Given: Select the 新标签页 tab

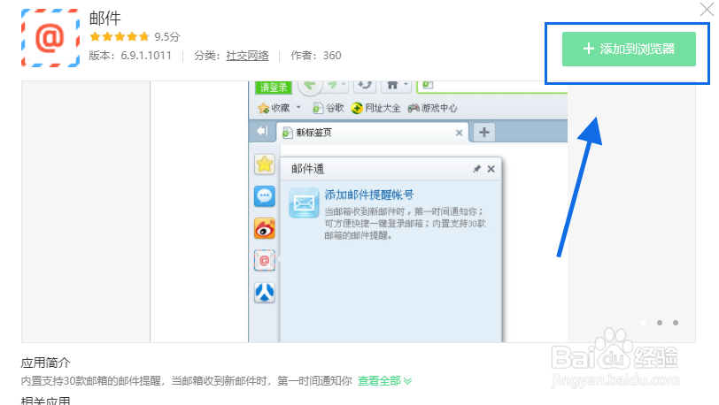Looking at the screenshot, I should tap(372, 133).
